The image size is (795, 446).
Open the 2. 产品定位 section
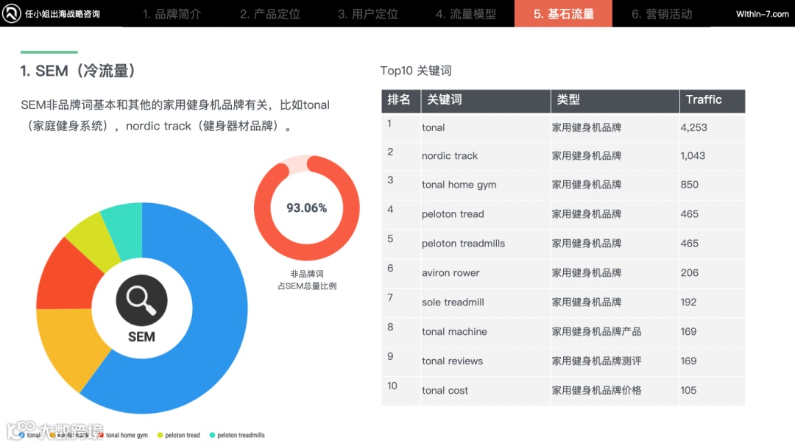269,13
